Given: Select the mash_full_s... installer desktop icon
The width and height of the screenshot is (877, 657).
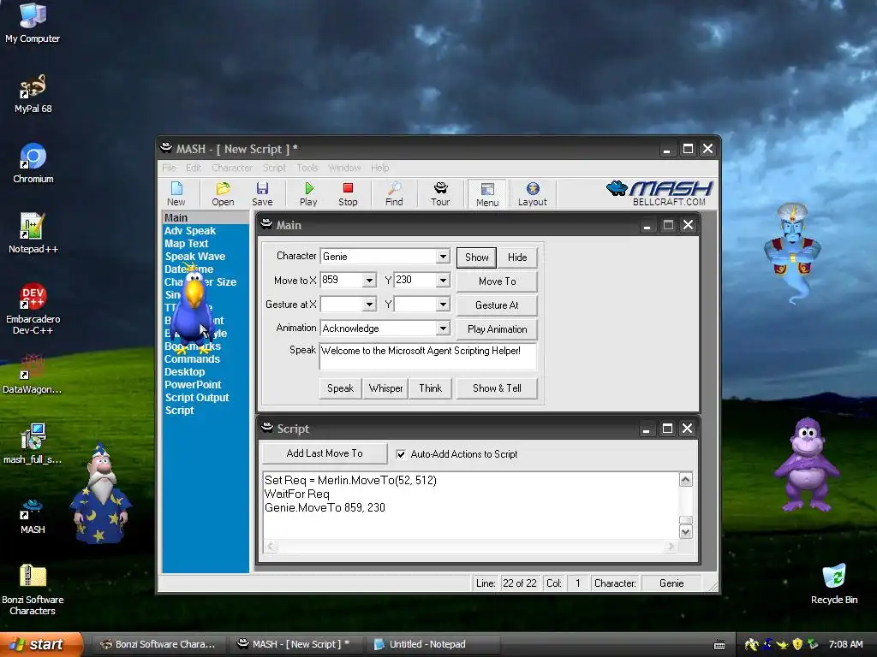Looking at the screenshot, I should point(33,444).
